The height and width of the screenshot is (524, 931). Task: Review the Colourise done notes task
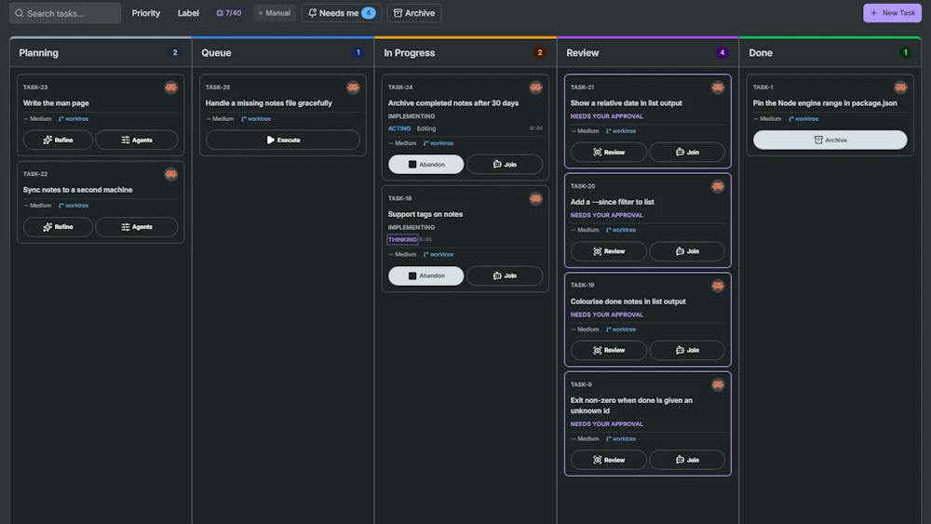tap(609, 351)
